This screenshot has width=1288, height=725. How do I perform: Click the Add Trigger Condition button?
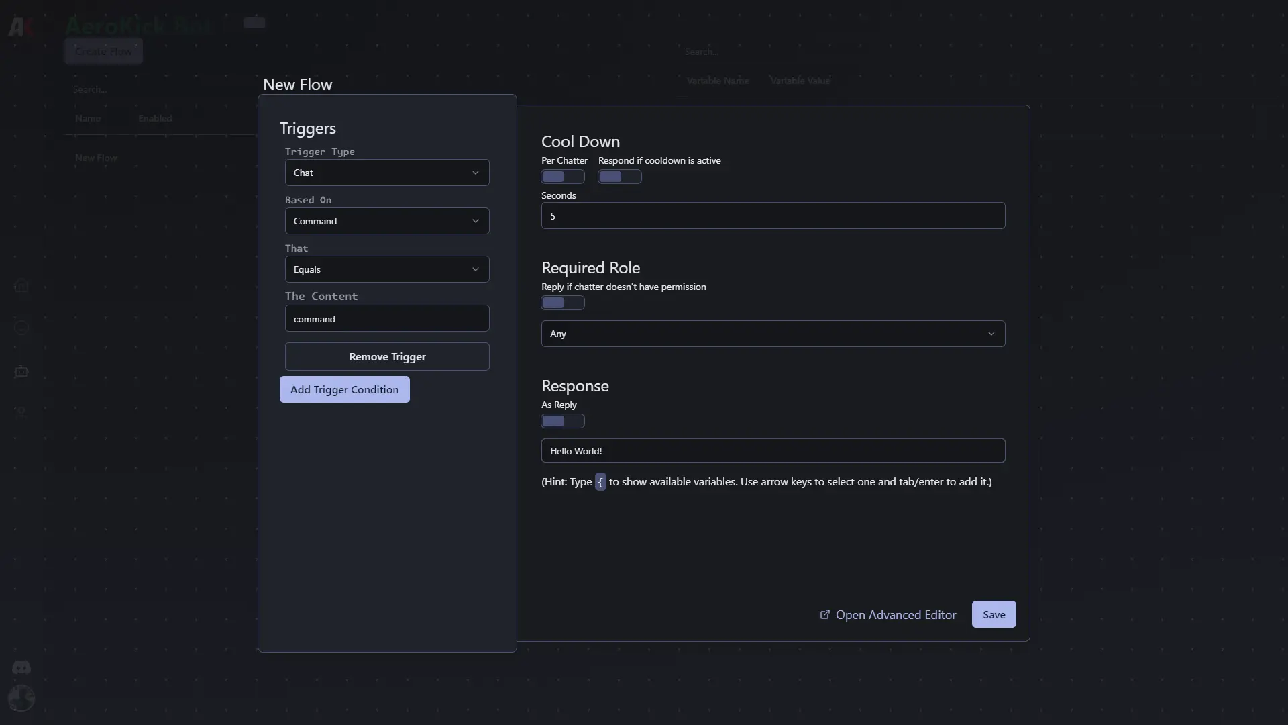[344, 389]
